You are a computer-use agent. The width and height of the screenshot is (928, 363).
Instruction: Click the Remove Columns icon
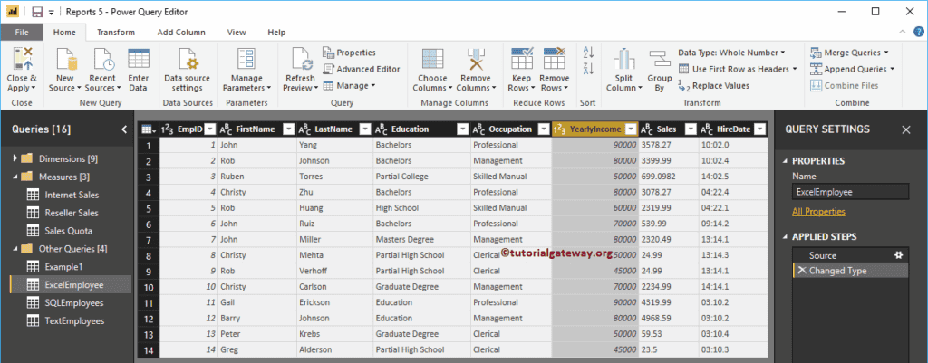pyautogui.click(x=476, y=59)
